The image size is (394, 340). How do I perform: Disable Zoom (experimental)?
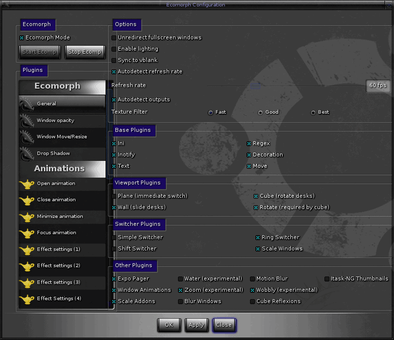click(x=180, y=290)
